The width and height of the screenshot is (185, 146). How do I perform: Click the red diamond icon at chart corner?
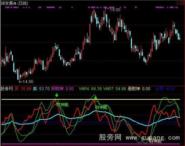[178, 3]
